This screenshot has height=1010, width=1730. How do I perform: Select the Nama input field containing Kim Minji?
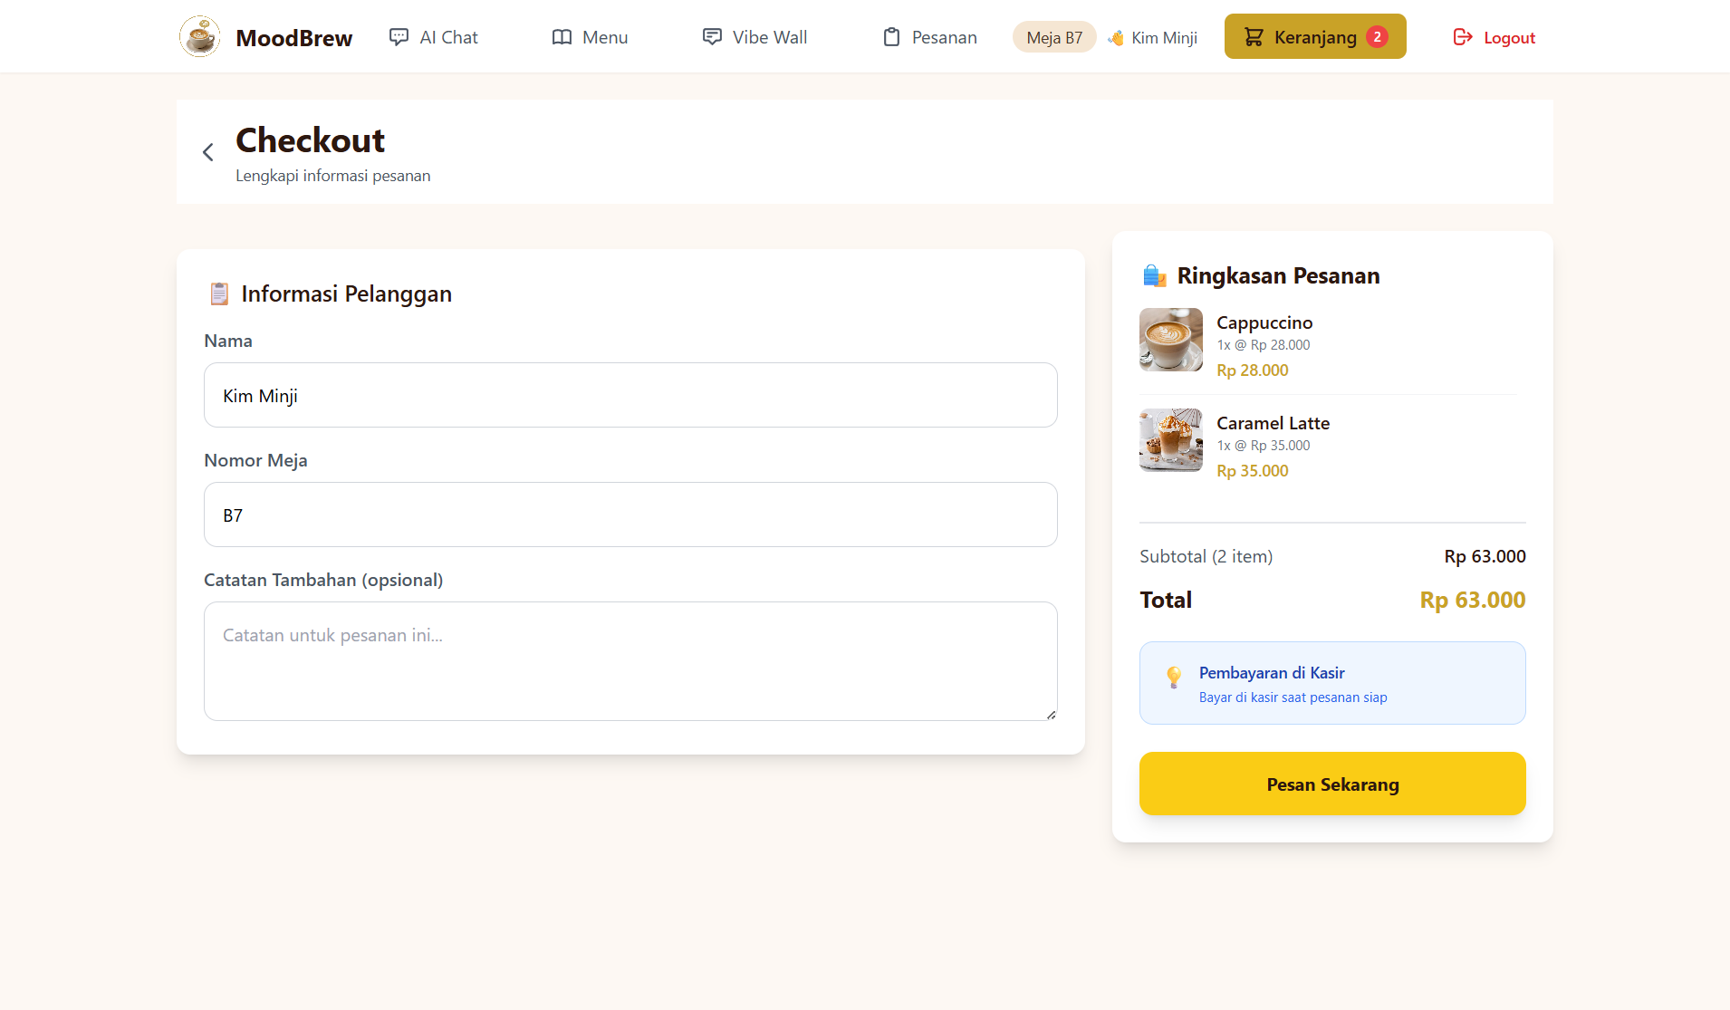pyautogui.click(x=629, y=395)
